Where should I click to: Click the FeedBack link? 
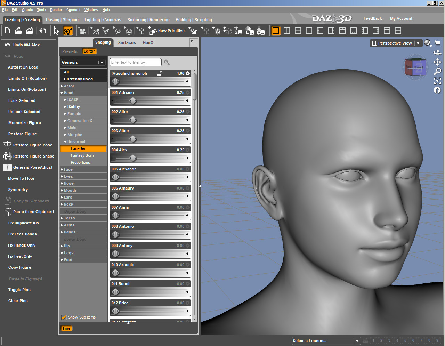pyautogui.click(x=373, y=18)
